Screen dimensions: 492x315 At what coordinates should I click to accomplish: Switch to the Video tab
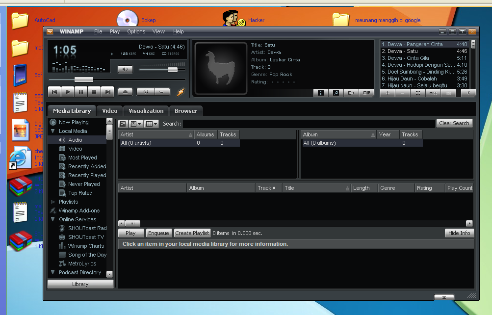(x=110, y=111)
